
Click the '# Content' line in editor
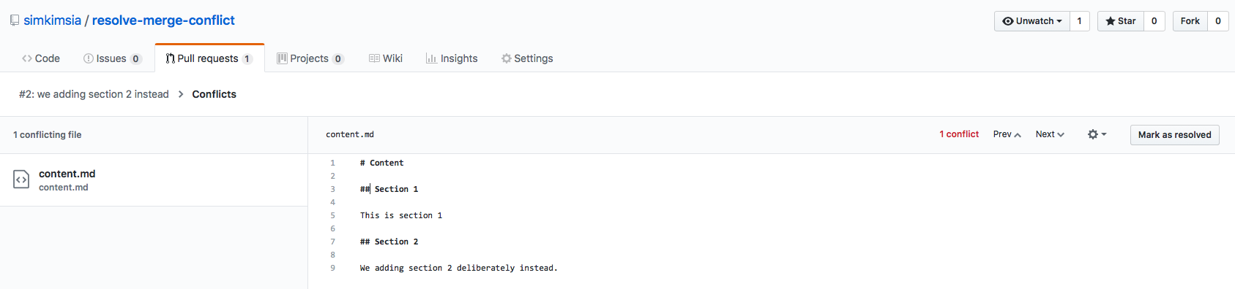point(381,163)
